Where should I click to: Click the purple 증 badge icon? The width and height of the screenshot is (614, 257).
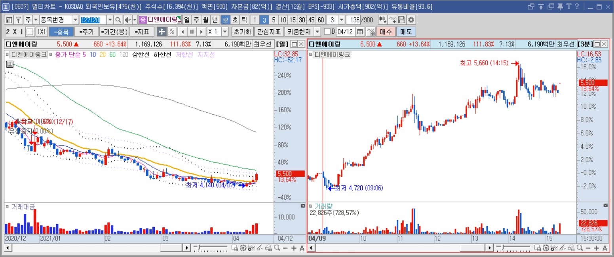coord(143,20)
